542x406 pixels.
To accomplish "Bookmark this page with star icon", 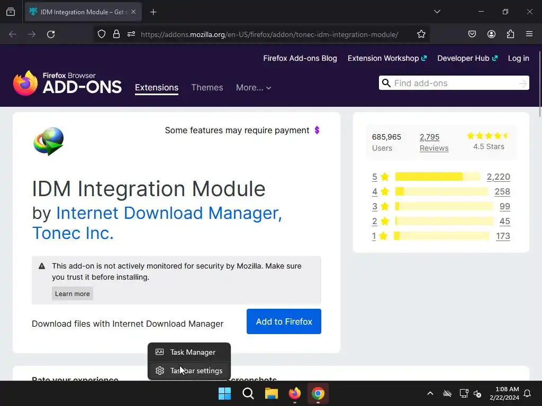I will [x=421, y=34].
